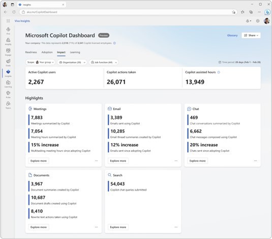Screen dimensions: 272x239
Task: Open browser collections icon
Action: 251,12
